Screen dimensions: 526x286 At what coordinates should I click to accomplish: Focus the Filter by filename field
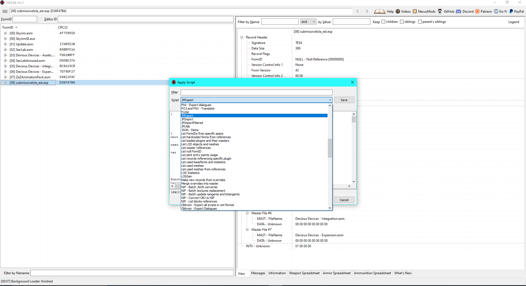tap(132, 273)
